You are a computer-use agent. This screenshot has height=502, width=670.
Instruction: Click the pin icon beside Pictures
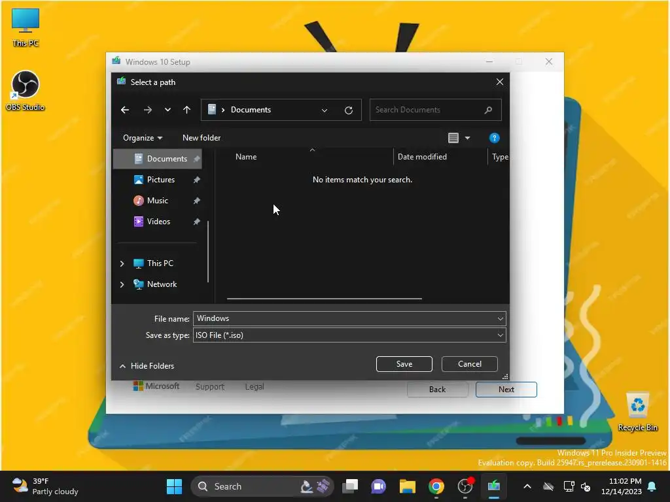pos(196,180)
